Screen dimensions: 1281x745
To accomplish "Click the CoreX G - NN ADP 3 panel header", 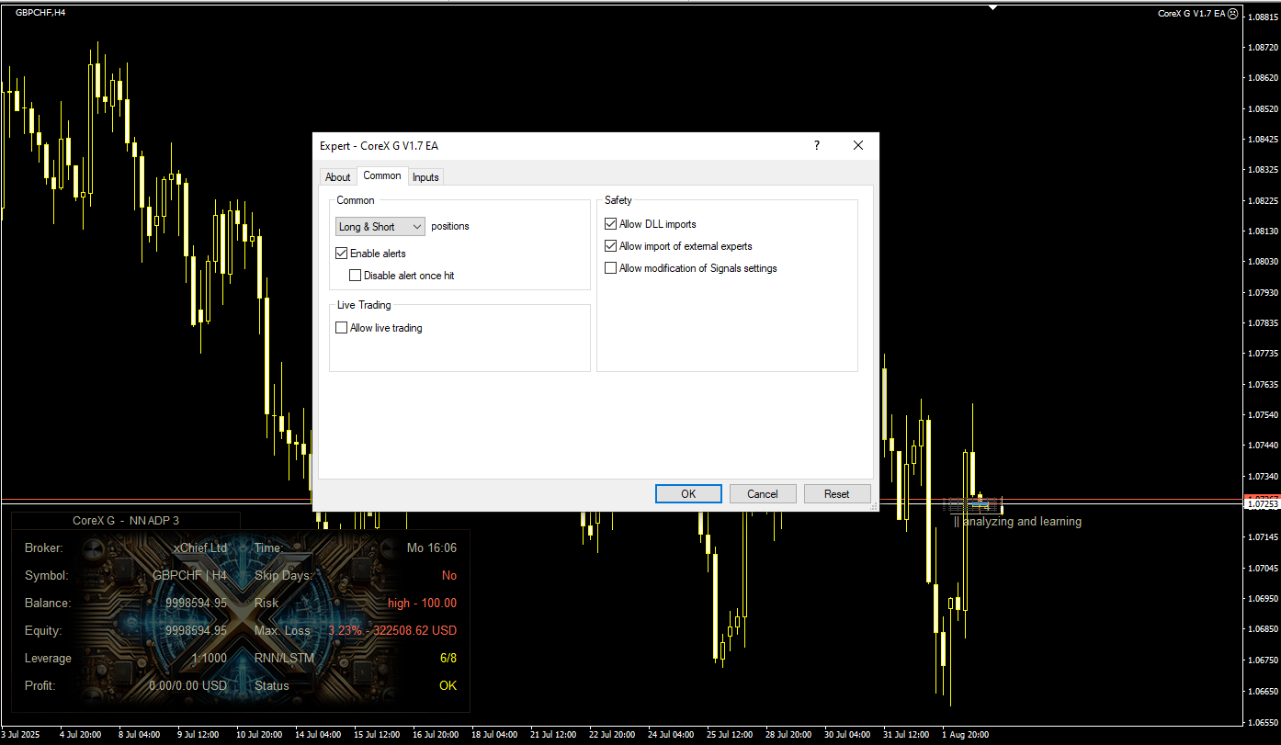I will tap(126, 521).
